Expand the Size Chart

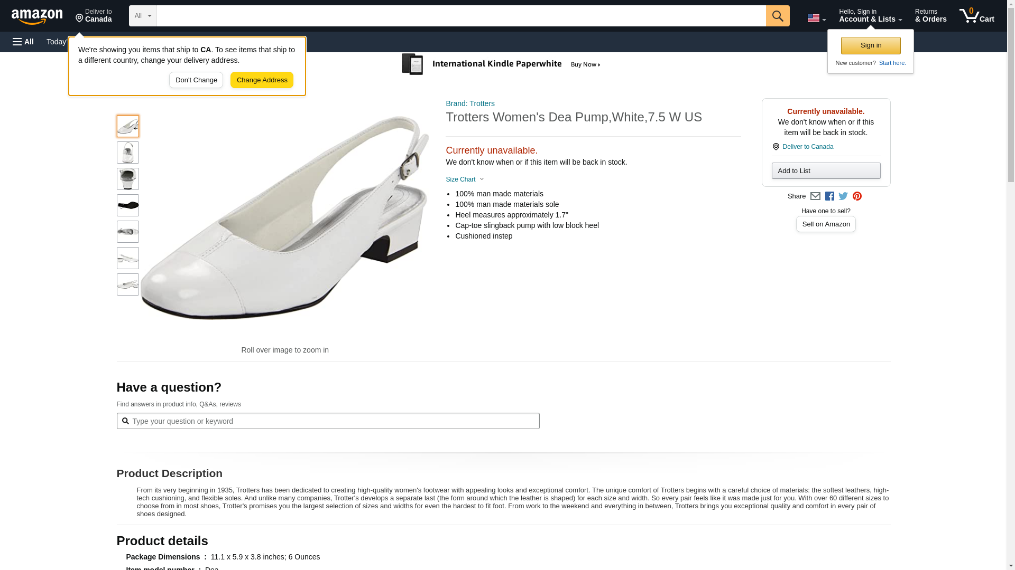(x=465, y=179)
